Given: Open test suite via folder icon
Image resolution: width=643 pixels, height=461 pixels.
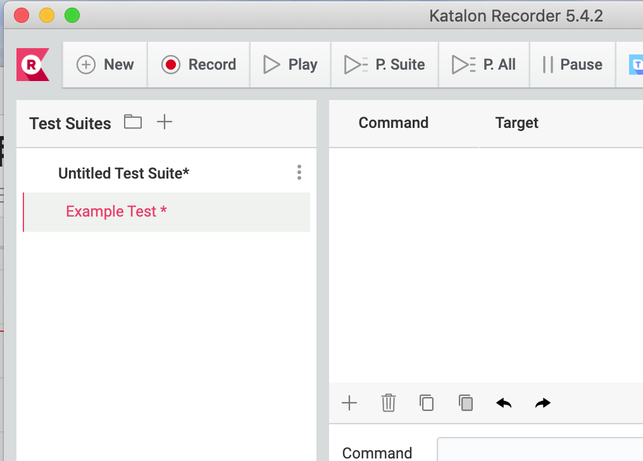Looking at the screenshot, I should click(133, 122).
